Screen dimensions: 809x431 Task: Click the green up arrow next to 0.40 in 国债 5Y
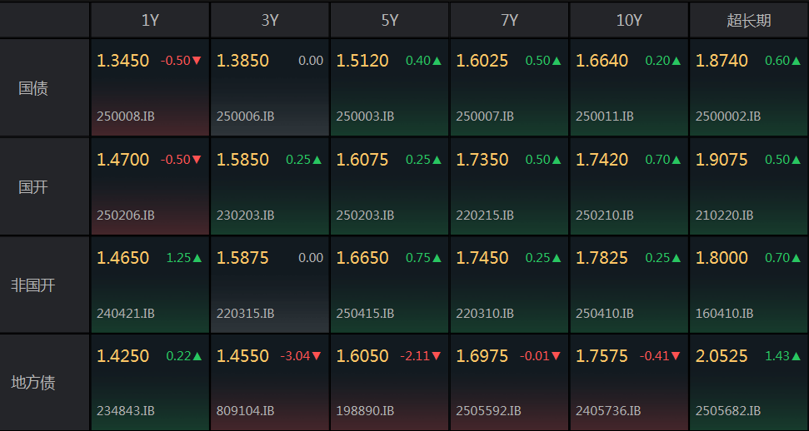coord(437,61)
